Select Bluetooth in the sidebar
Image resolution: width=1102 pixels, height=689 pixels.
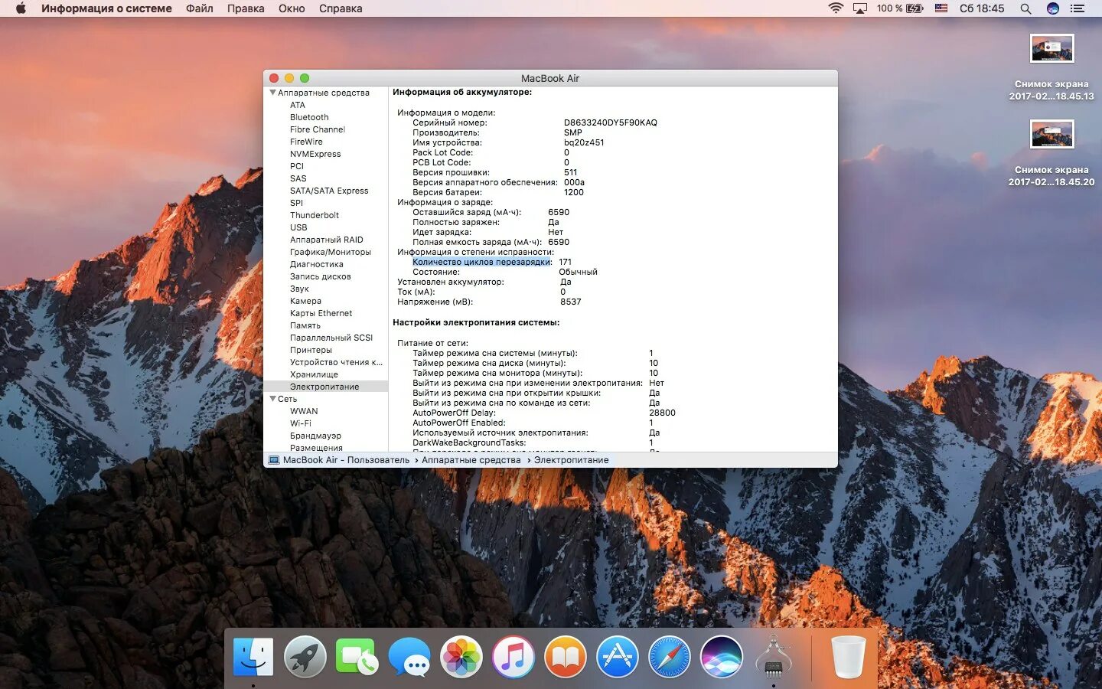click(309, 117)
